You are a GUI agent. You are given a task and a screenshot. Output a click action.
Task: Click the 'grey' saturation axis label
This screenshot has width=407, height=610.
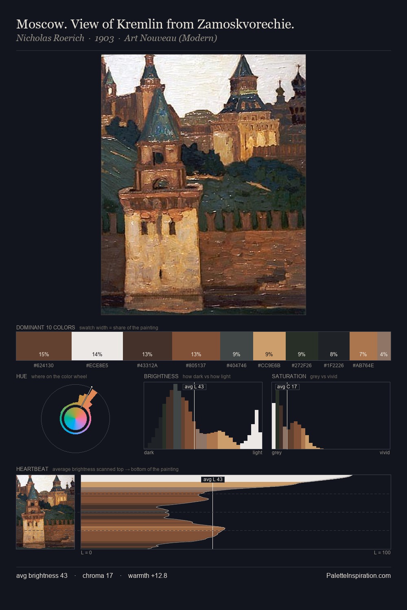277,453
